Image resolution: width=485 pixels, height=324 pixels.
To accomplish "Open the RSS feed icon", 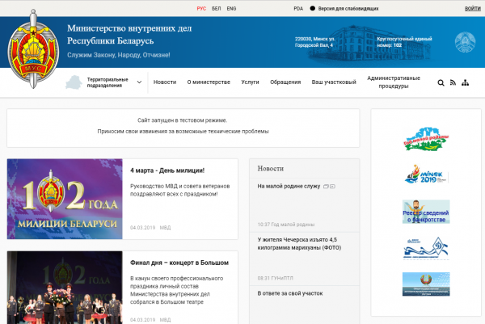I will click(453, 82).
